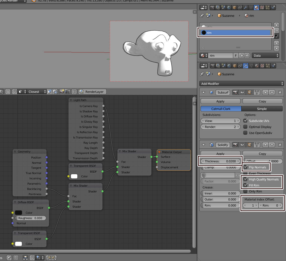Open Object tab in the modifier properties header
The height and width of the screenshot is (261, 286).
234,66
